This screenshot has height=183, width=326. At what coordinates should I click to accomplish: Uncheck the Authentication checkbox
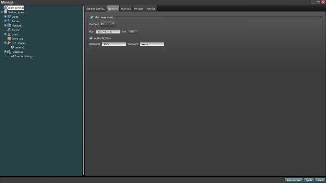tap(91, 38)
